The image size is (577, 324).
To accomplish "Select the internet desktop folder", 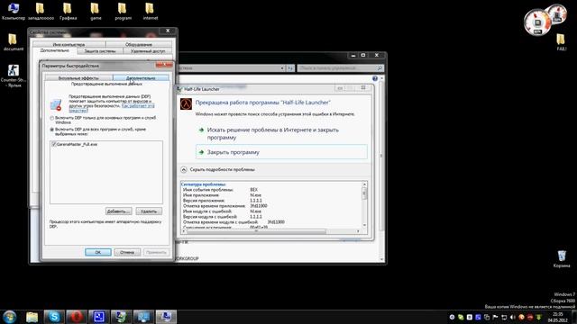I will [x=151, y=11].
